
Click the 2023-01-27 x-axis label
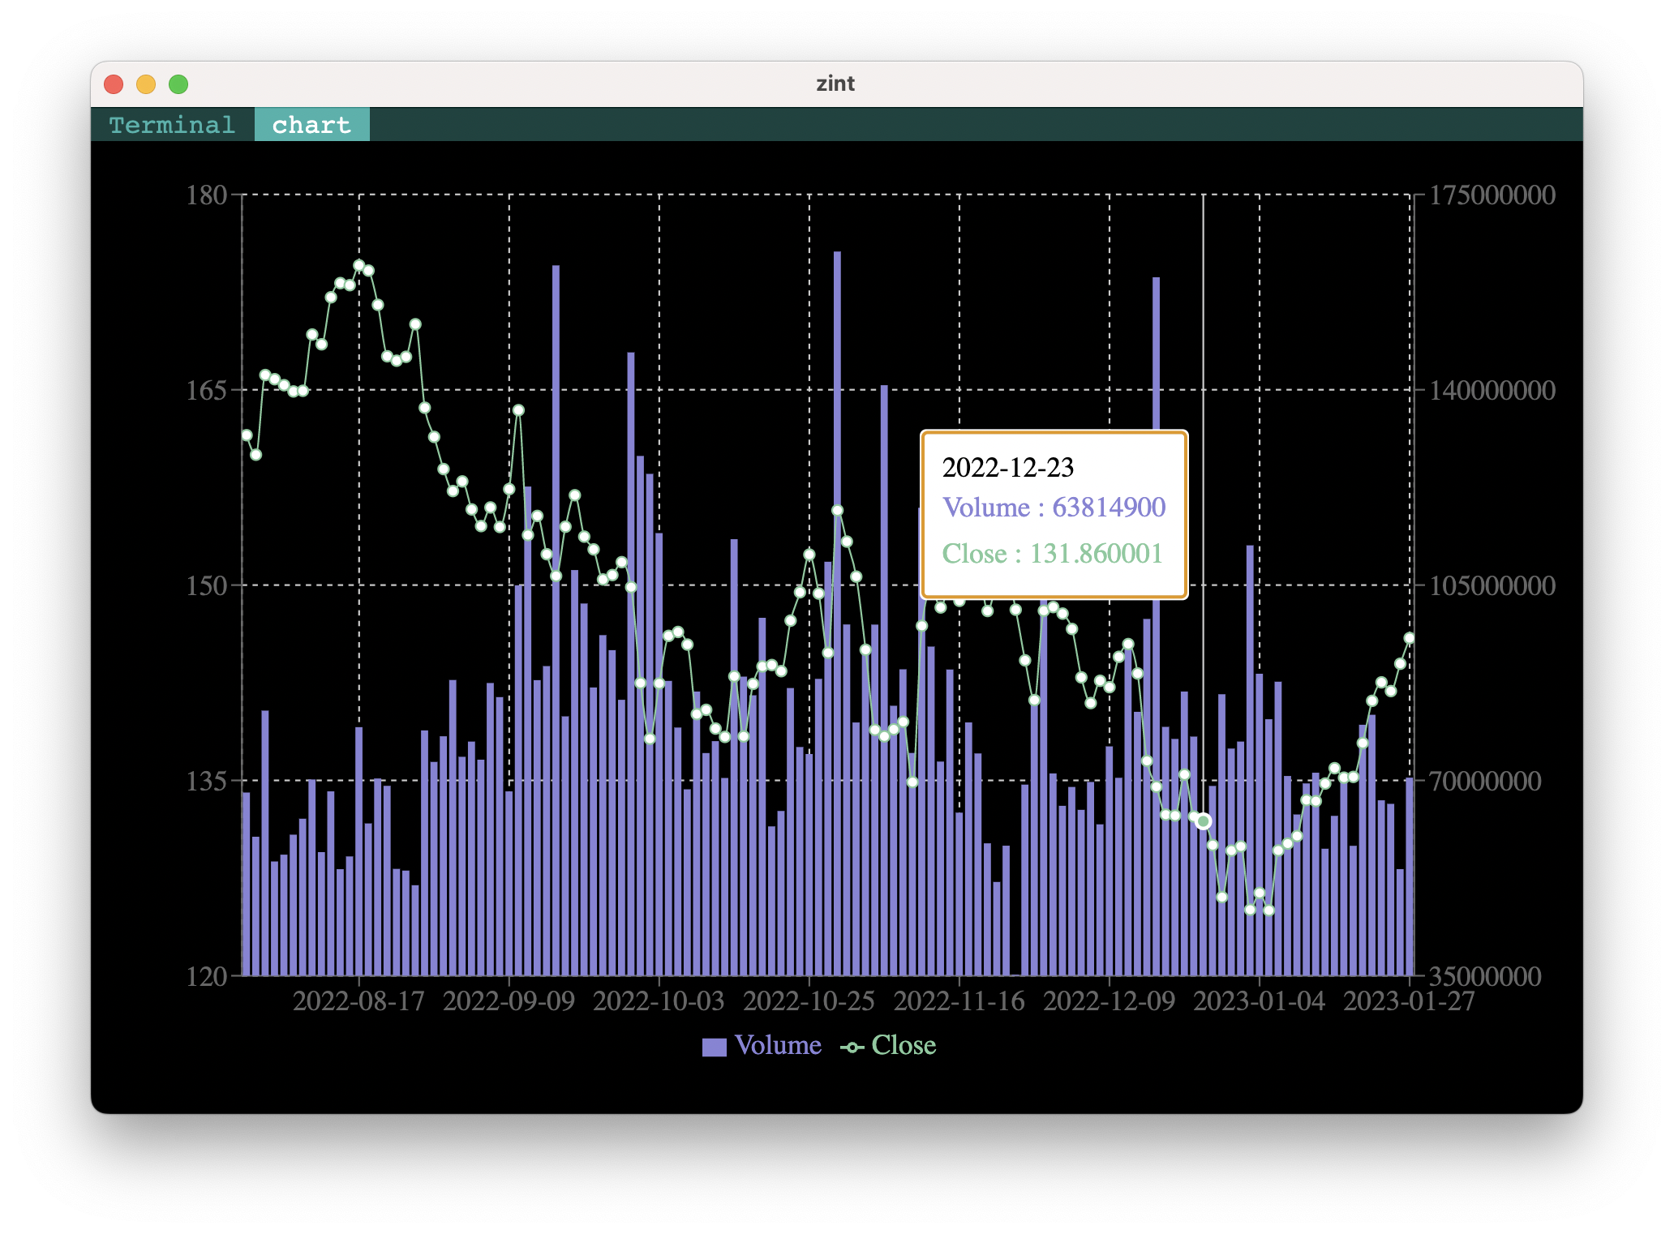tap(1409, 1001)
